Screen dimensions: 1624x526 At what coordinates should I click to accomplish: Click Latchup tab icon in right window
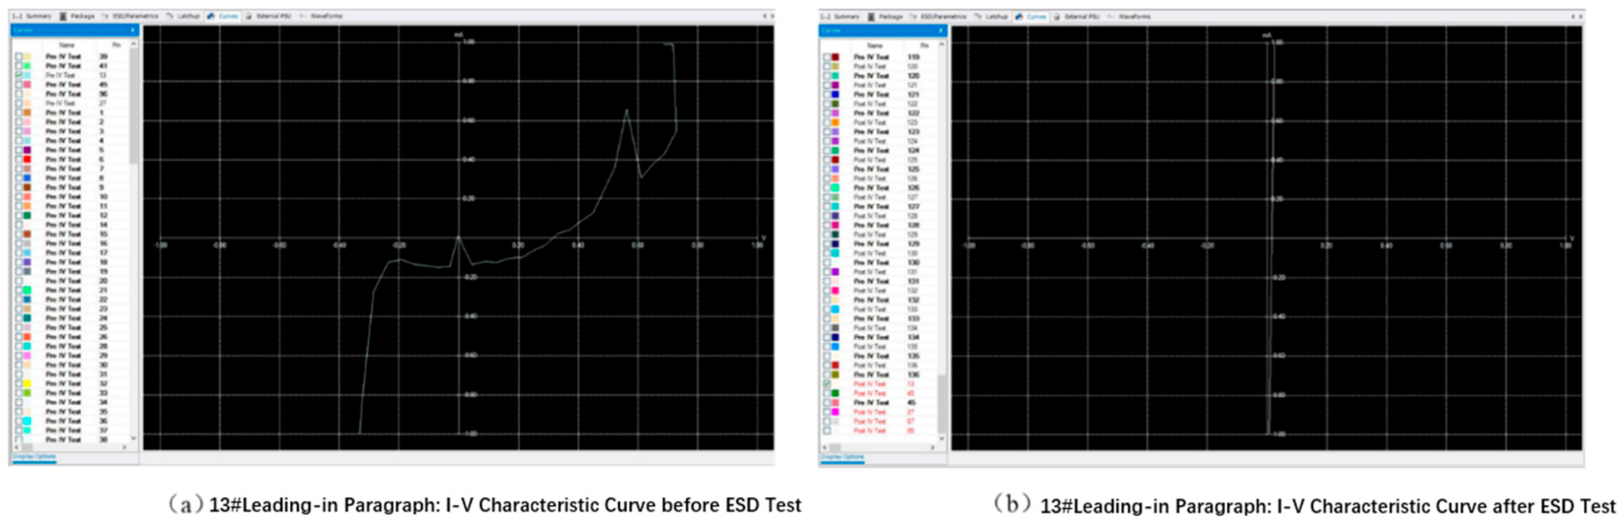978,16
